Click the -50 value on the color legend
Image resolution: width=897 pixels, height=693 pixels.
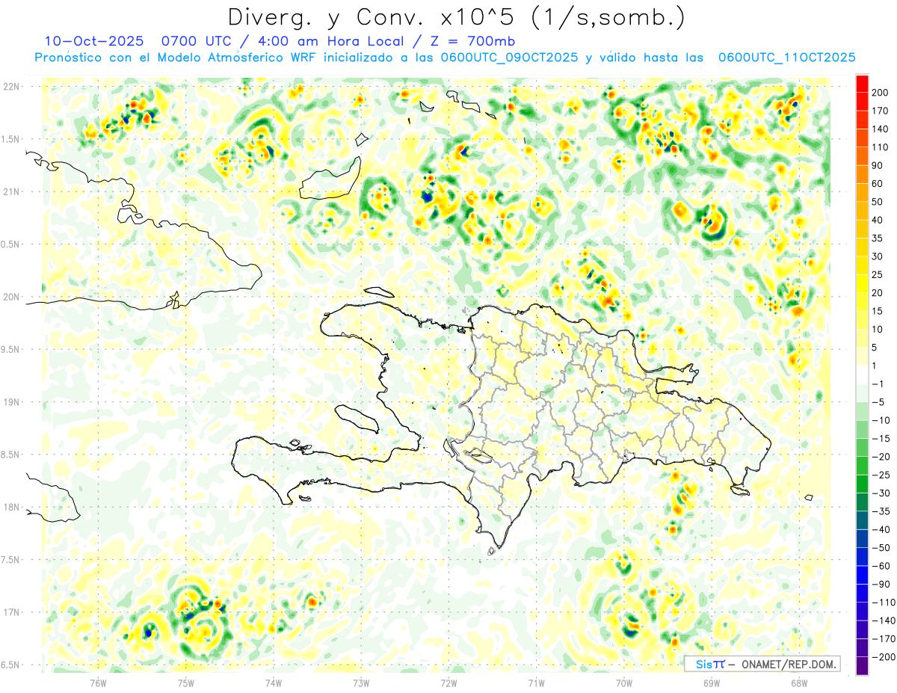[x=881, y=547]
